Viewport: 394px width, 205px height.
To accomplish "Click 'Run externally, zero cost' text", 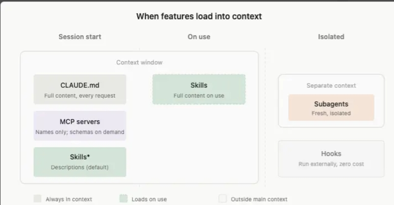I will tap(331, 164).
